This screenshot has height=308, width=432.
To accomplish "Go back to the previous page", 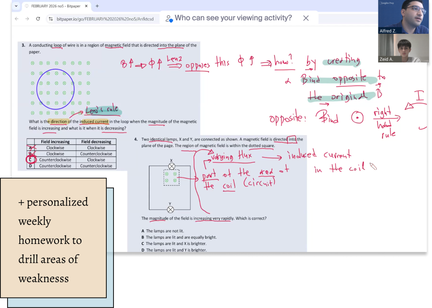I will [x=17, y=19].
